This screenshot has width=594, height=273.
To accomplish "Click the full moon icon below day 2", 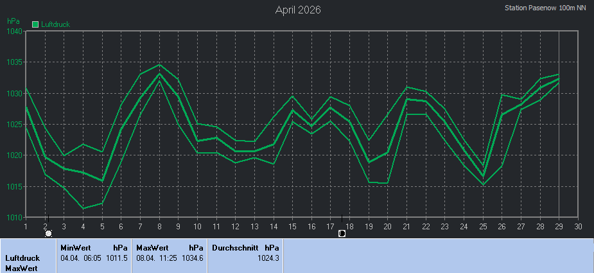I will [x=49, y=233].
